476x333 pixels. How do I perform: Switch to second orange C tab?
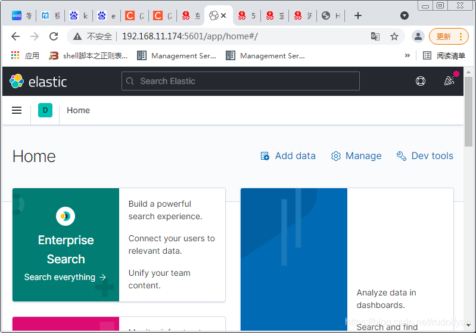(x=163, y=15)
